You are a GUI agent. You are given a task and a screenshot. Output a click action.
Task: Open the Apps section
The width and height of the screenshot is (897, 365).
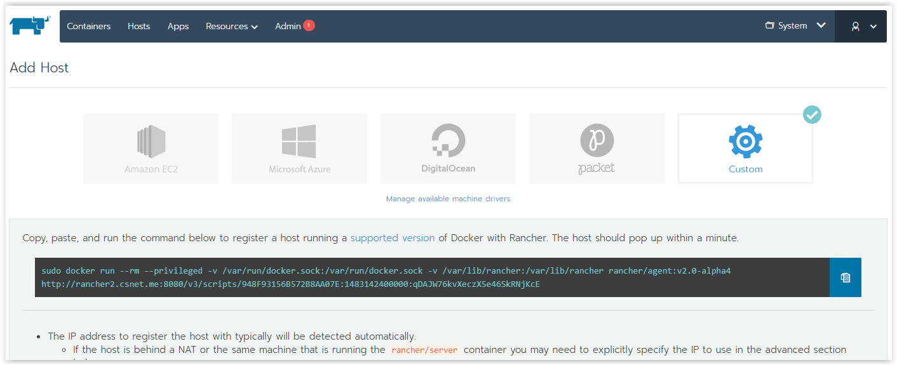tap(178, 26)
